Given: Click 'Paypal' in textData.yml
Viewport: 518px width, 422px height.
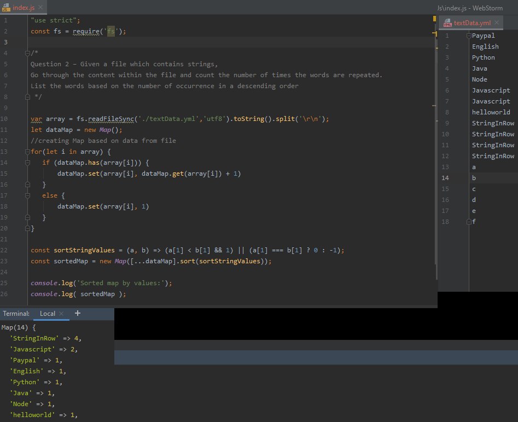Looking at the screenshot, I should click(483, 36).
